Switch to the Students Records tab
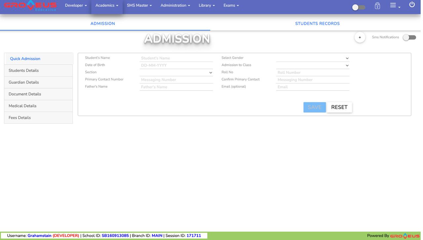Image resolution: width=423 pixels, height=240 pixels. pos(317,24)
